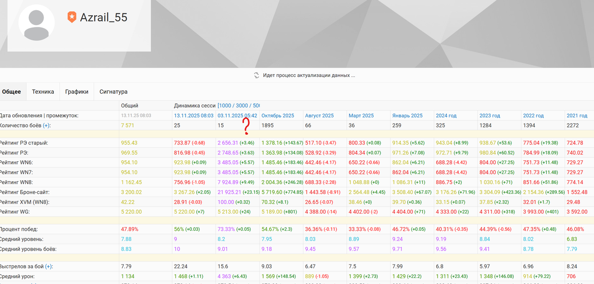Open the 03.11.2025 05:42 column link
Viewport: 594px width, 284px height.
click(x=237, y=116)
